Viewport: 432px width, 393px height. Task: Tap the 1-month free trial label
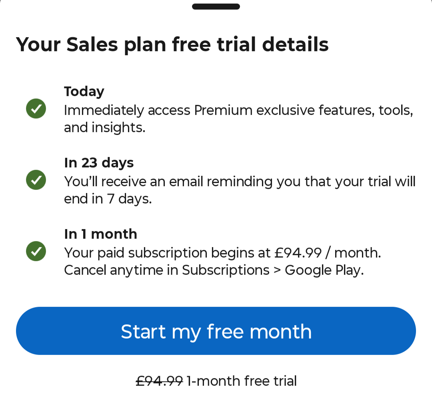[x=242, y=381]
